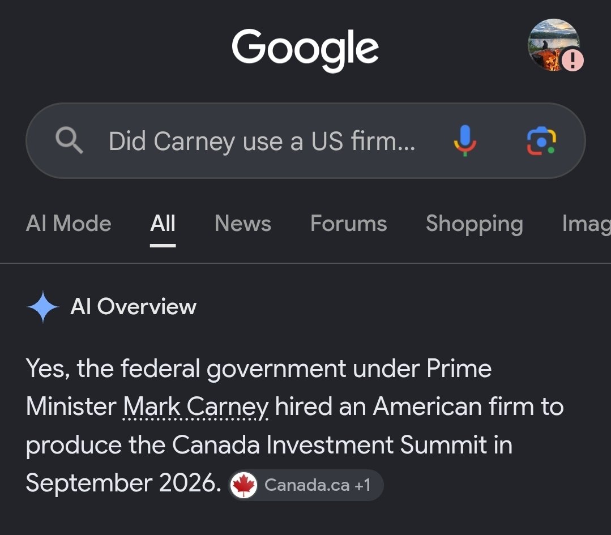611x535 pixels.
Task: Select the All results tab
Action: click(x=163, y=224)
